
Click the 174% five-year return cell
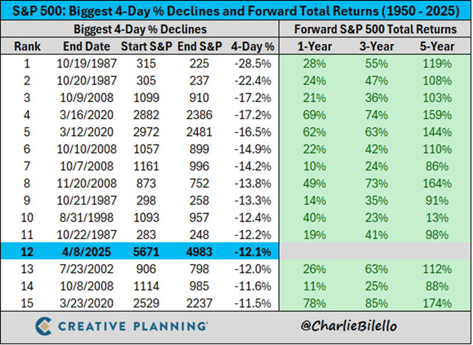tap(437, 303)
